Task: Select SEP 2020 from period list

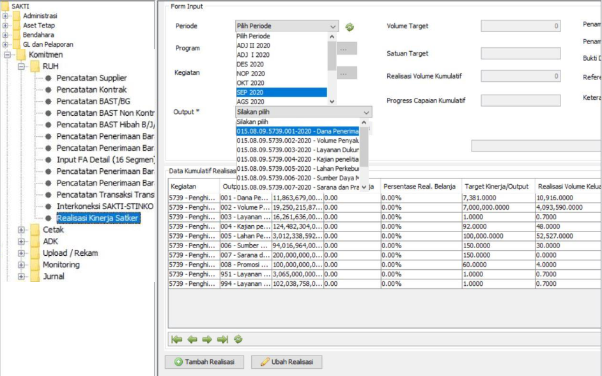Action: (x=281, y=92)
